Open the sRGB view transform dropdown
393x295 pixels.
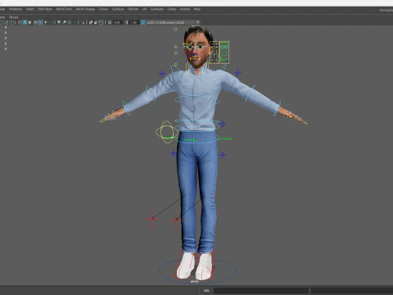pyautogui.click(x=174, y=22)
